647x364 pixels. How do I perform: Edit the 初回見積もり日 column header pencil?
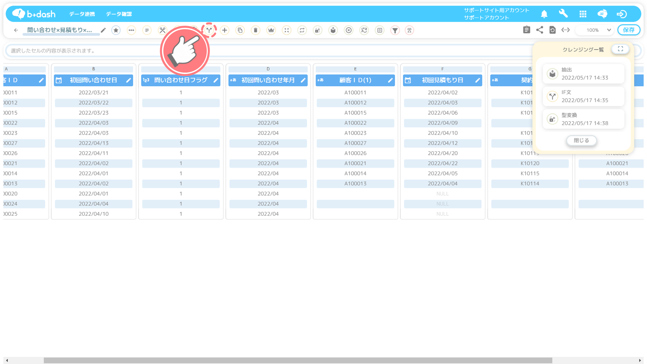pos(478,80)
